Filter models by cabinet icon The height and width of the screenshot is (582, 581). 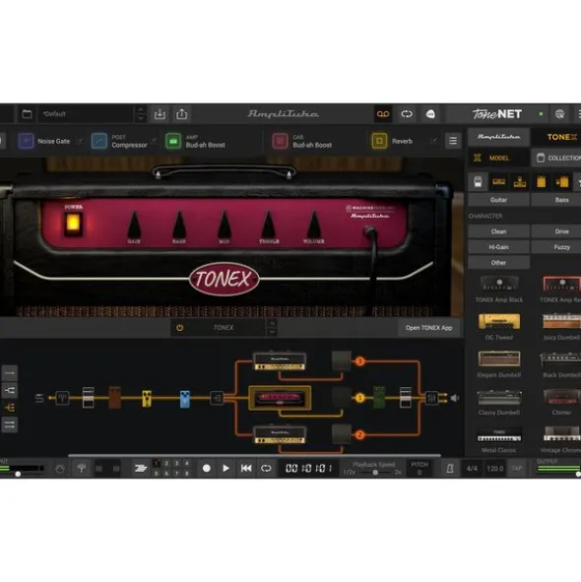click(x=542, y=182)
